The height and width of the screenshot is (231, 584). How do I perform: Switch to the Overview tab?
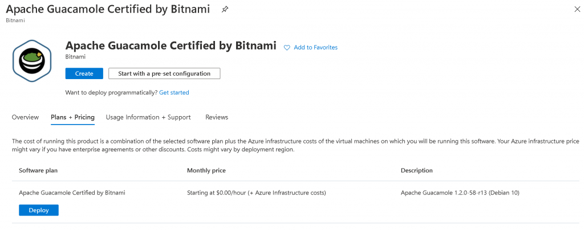click(25, 117)
